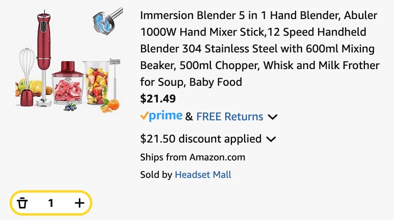Click the orange Prime checkmark

click(x=144, y=116)
